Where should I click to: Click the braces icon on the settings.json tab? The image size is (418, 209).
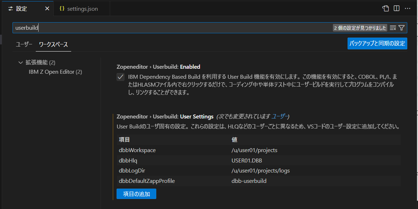coord(61,8)
